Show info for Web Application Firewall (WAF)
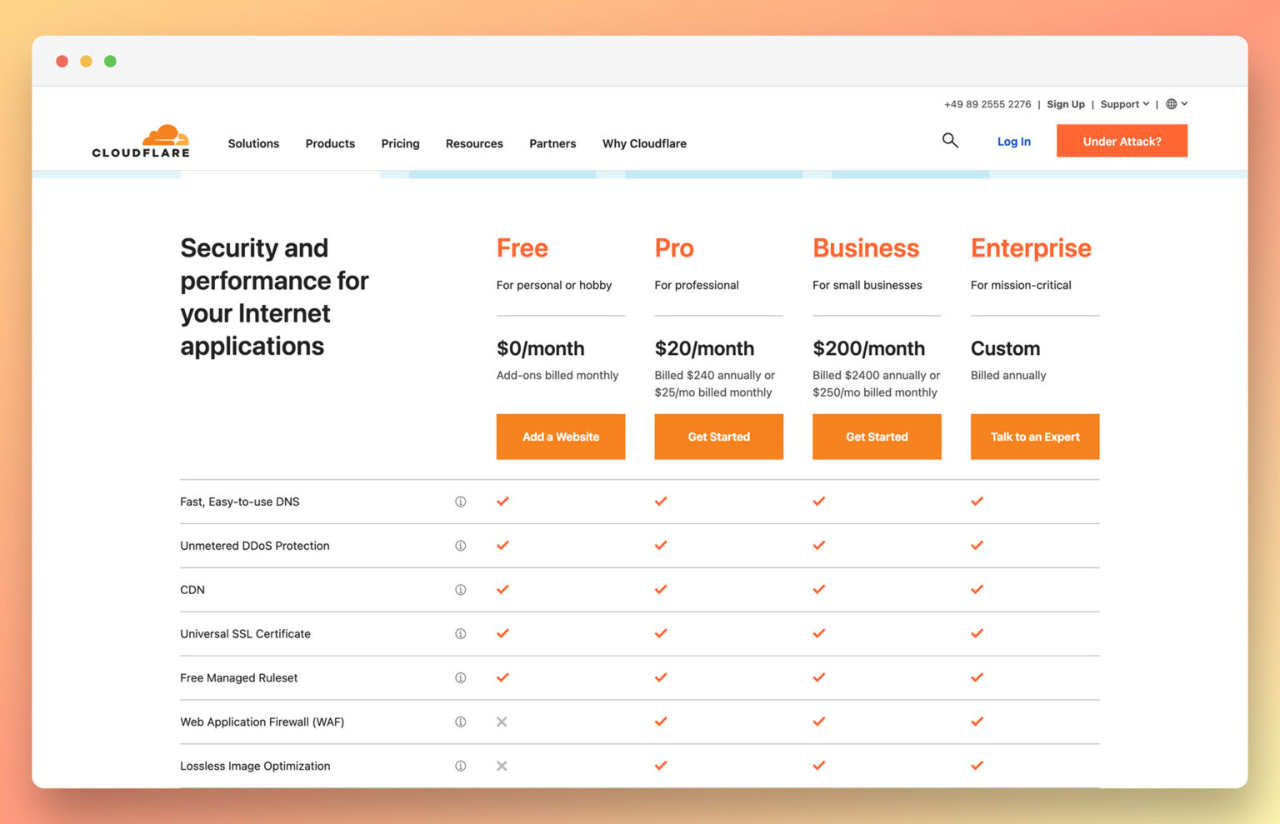This screenshot has height=824, width=1280. coord(460,722)
